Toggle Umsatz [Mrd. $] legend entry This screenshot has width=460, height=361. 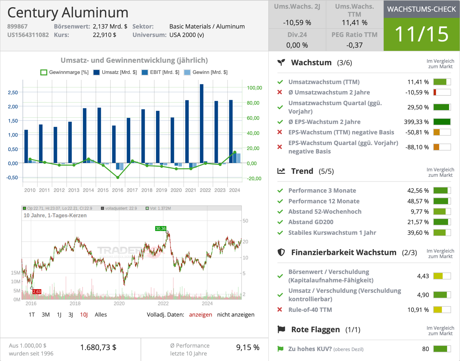tap(115, 72)
